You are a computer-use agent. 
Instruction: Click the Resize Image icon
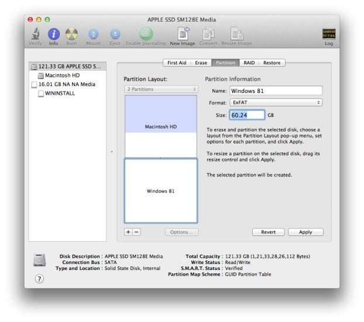coord(237,33)
